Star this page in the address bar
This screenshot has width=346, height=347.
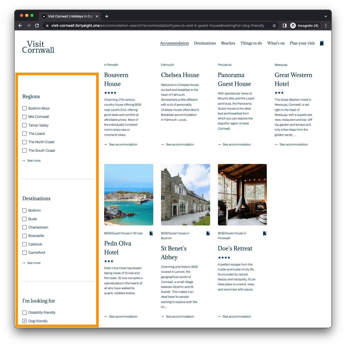274,26
